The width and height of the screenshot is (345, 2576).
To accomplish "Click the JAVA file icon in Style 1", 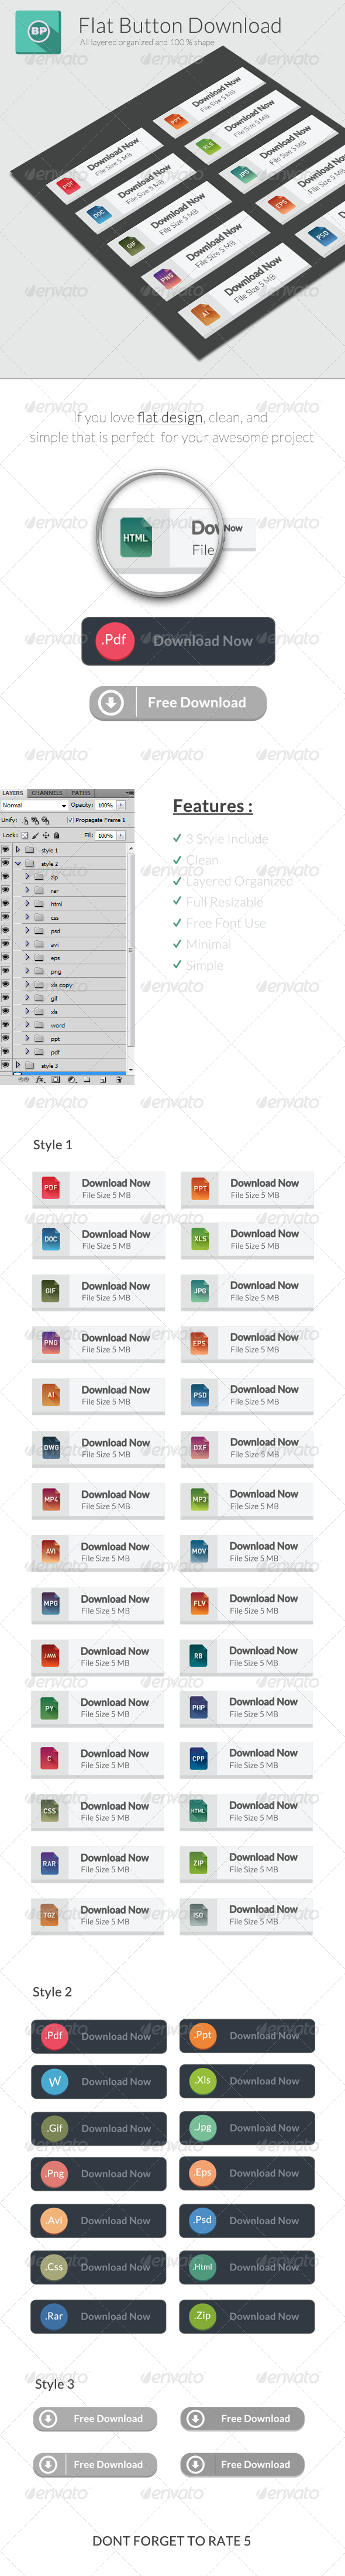I will pyautogui.click(x=50, y=1655).
